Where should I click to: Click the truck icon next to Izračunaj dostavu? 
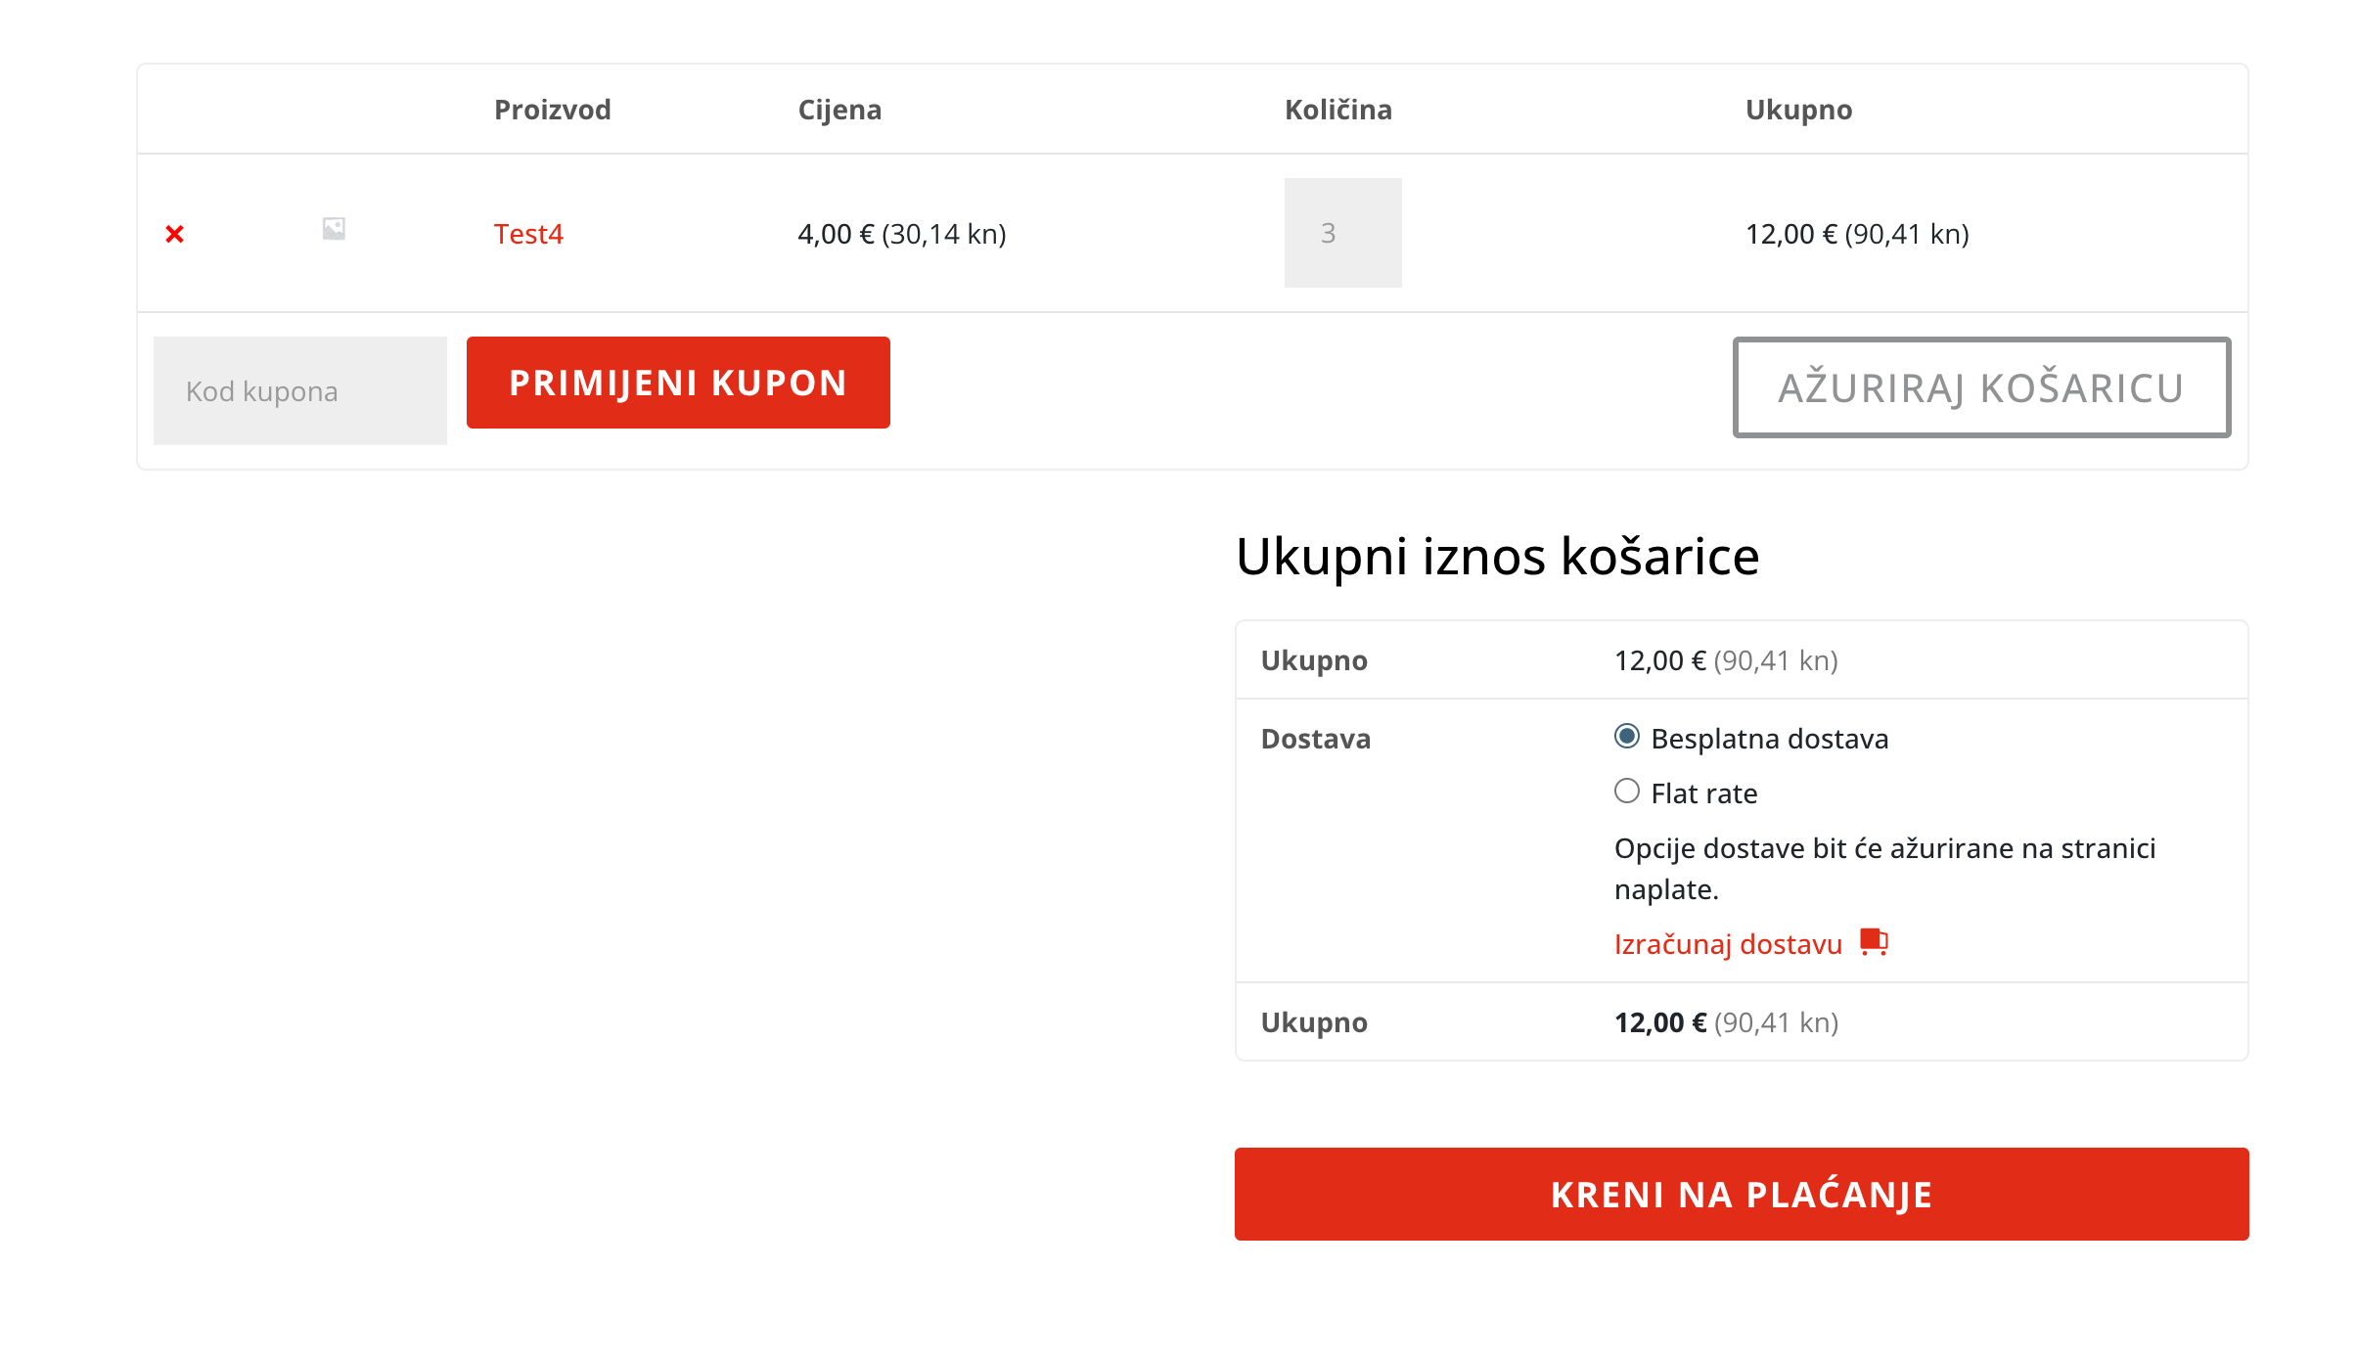(x=1873, y=942)
